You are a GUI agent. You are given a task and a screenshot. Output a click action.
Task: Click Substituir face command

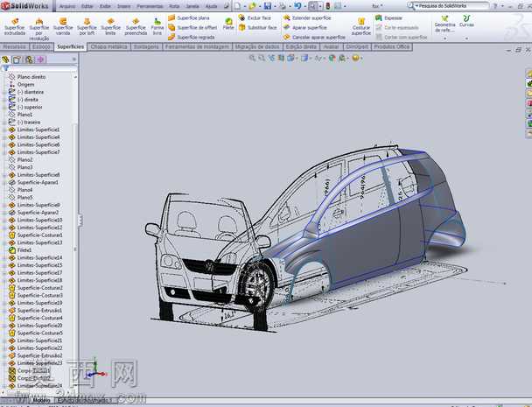pos(258,27)
